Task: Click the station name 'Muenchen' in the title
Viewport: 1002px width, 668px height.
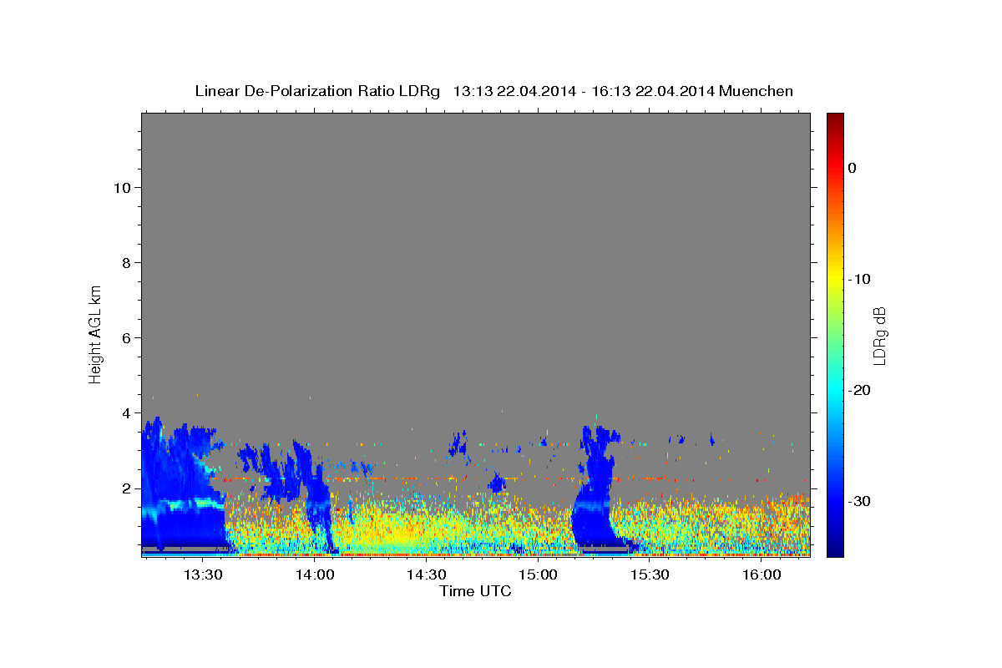Action: pyautogui.click(x=756, y=91)
